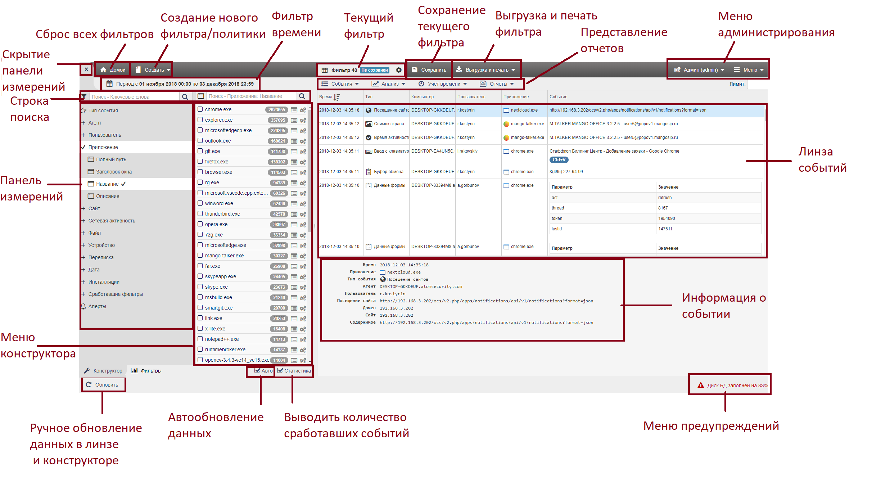Click the Не сохранен status badge

(375, 70)
